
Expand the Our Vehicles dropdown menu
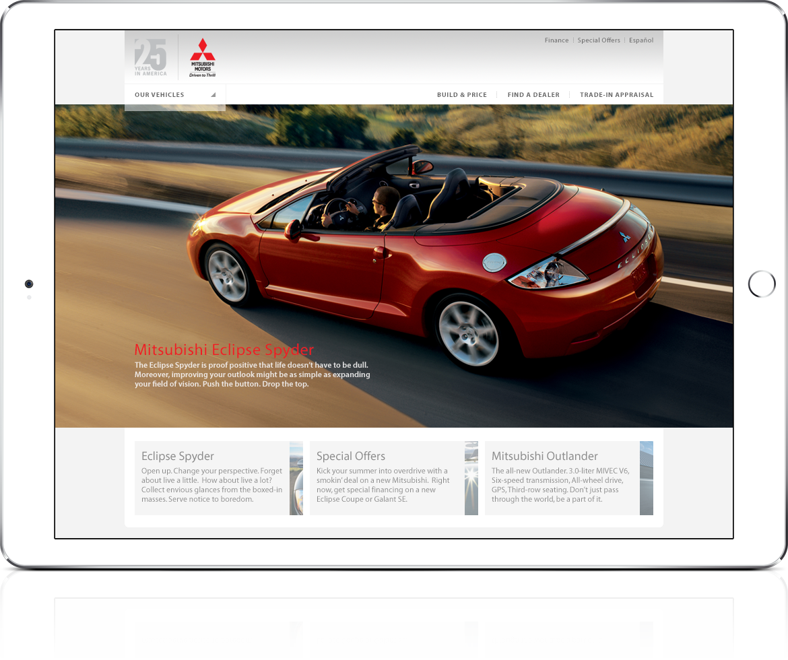(175, 94)
